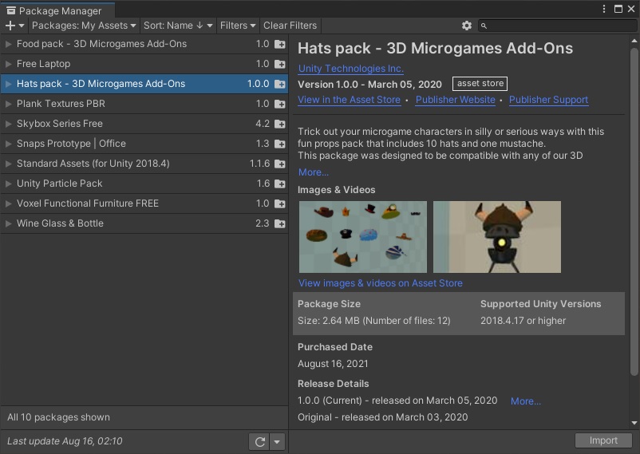This screenshot has width=640, height=454.
Task: Click the refresh package list icon
Action: tap(259, 441)
